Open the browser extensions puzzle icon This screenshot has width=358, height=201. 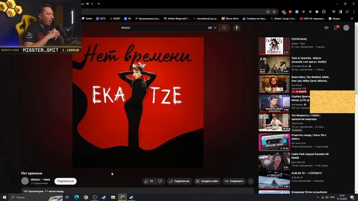[x=324, y=12]
